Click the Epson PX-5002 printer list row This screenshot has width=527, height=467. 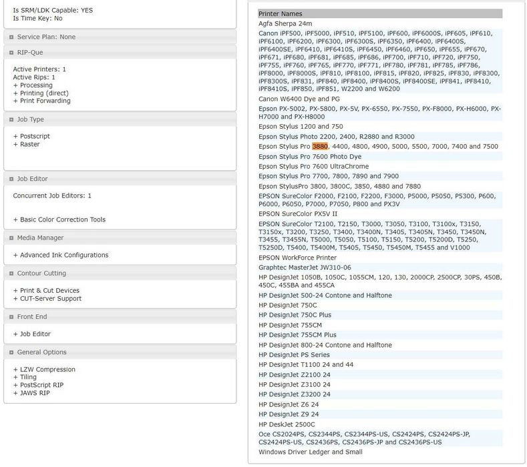click(x=380, y=113)
